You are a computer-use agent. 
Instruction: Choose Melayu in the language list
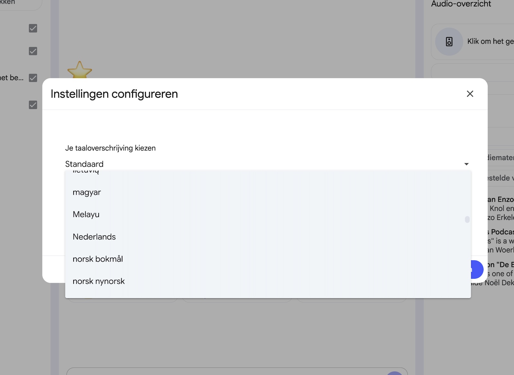86,215
